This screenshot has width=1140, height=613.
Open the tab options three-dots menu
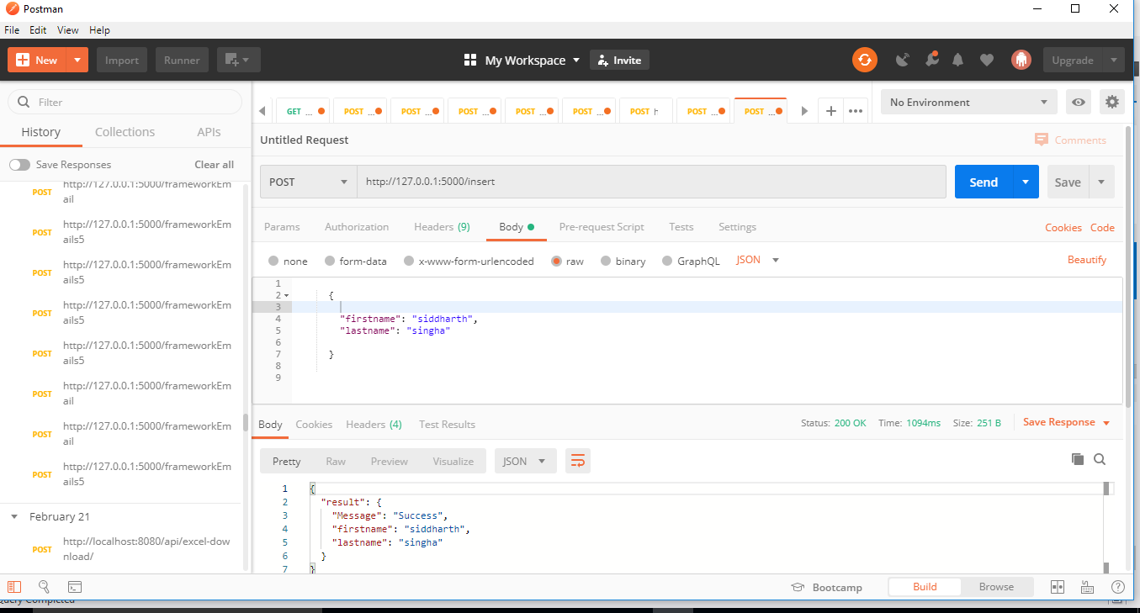[856, 111]
